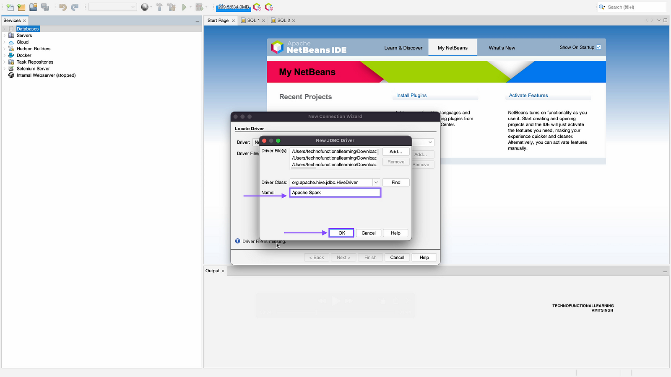Click the memory usage indicator to run GC
Viewport: 671px width, 377px height.
click(233, 7)
